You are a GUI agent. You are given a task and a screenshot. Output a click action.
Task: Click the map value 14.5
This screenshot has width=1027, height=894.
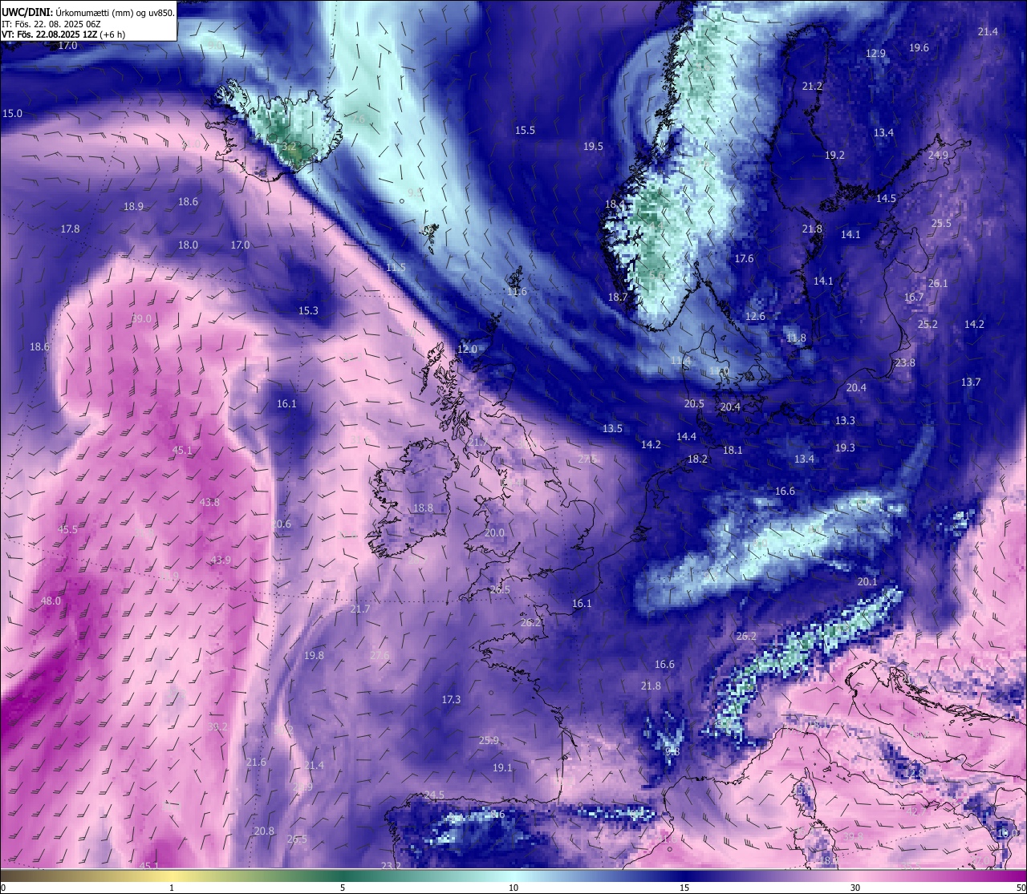886,199
